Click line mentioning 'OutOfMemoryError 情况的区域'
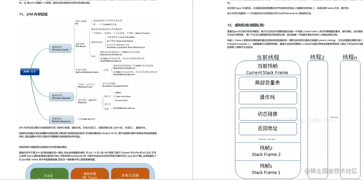363x180 pixels. pyautogui.click(x=270, y=13)
